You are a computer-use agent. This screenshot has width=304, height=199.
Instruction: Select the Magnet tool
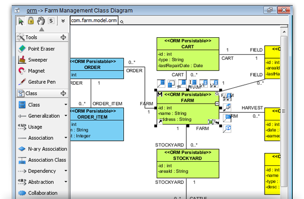[x=31, y=71]
